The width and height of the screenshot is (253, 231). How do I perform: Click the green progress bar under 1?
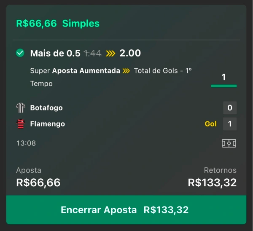(224, 86)
